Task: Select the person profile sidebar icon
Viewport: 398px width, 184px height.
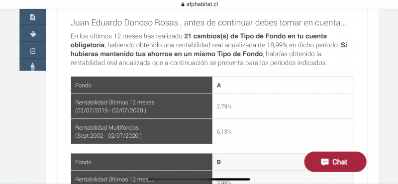Action: point(33,67)
